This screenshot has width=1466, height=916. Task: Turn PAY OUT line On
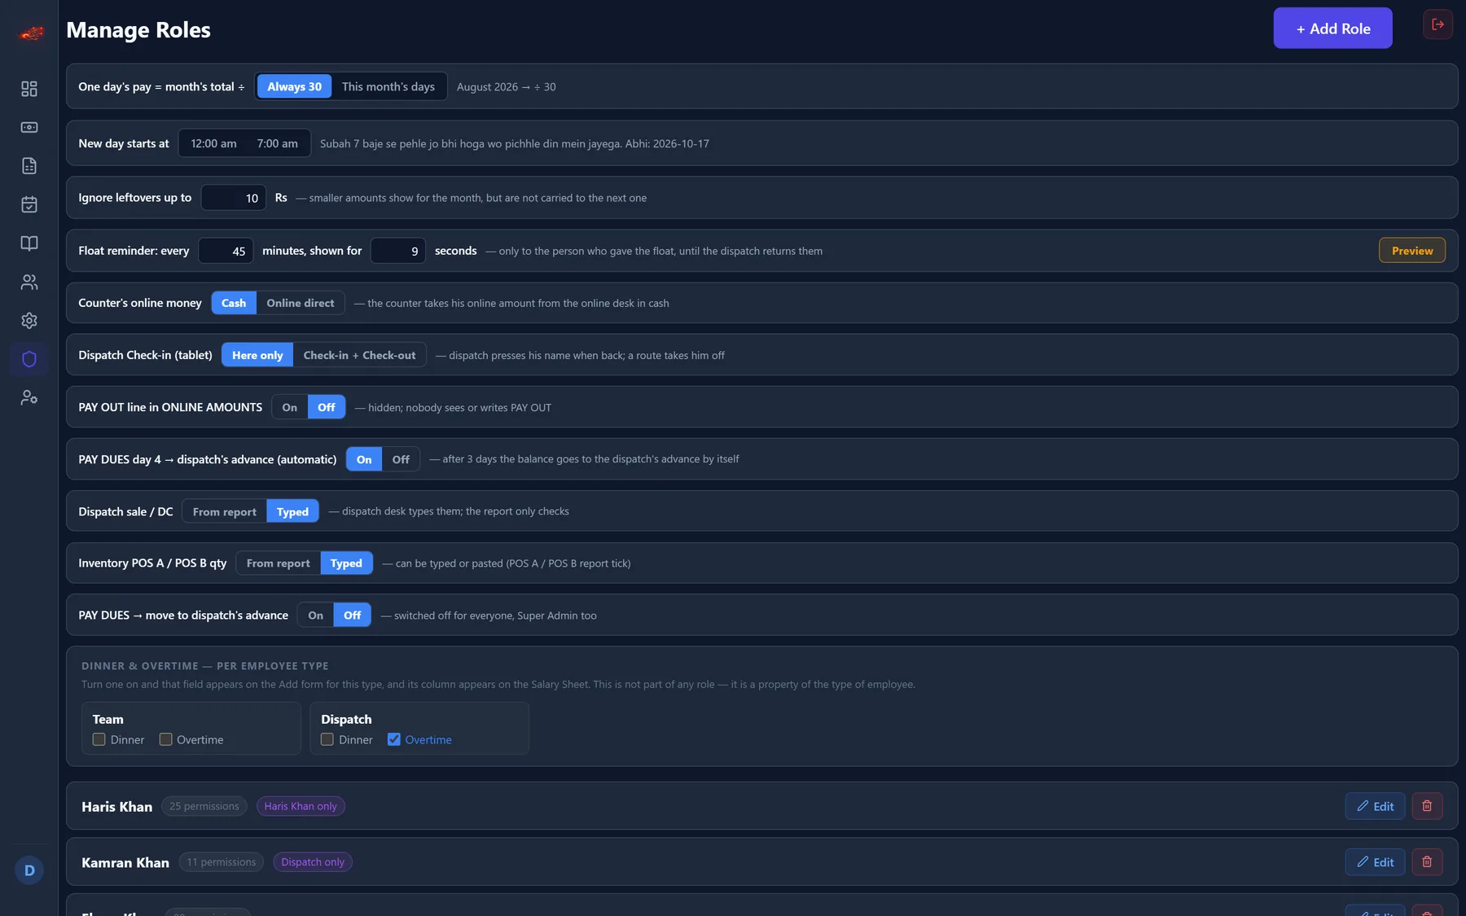point(290,407)
